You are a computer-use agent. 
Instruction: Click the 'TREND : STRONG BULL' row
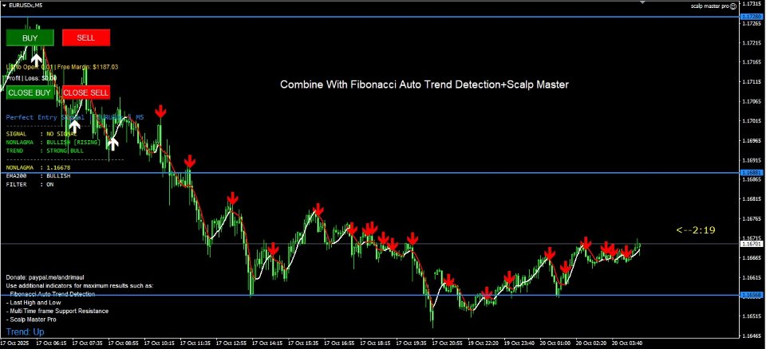pos(45,151)
